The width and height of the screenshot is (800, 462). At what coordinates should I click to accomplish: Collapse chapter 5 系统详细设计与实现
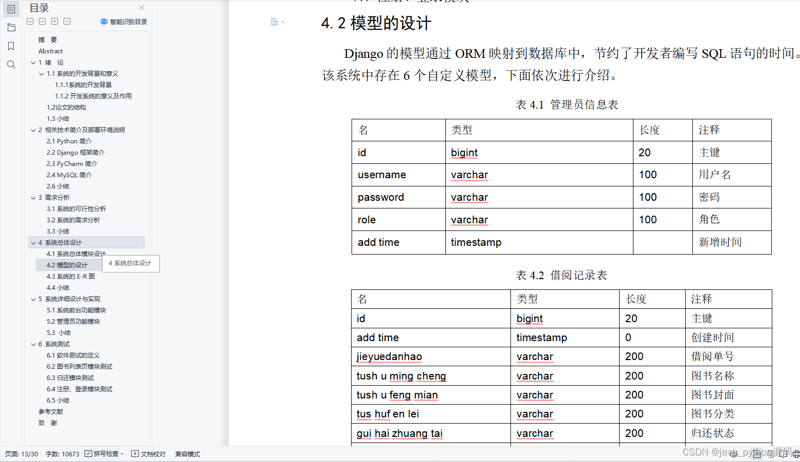(x=33, y=299)
